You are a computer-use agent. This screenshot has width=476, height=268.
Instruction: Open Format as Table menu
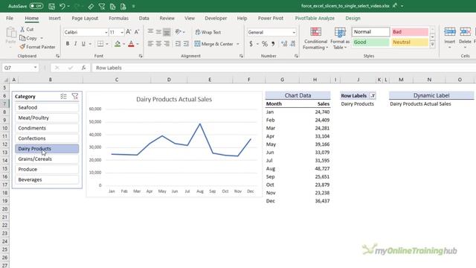click(x=340, y=38)
